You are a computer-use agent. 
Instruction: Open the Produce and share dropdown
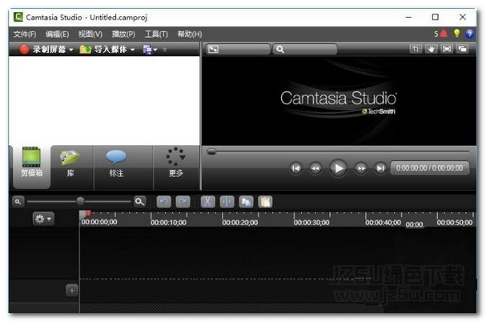pyautogui.click(x=150, y=50)
